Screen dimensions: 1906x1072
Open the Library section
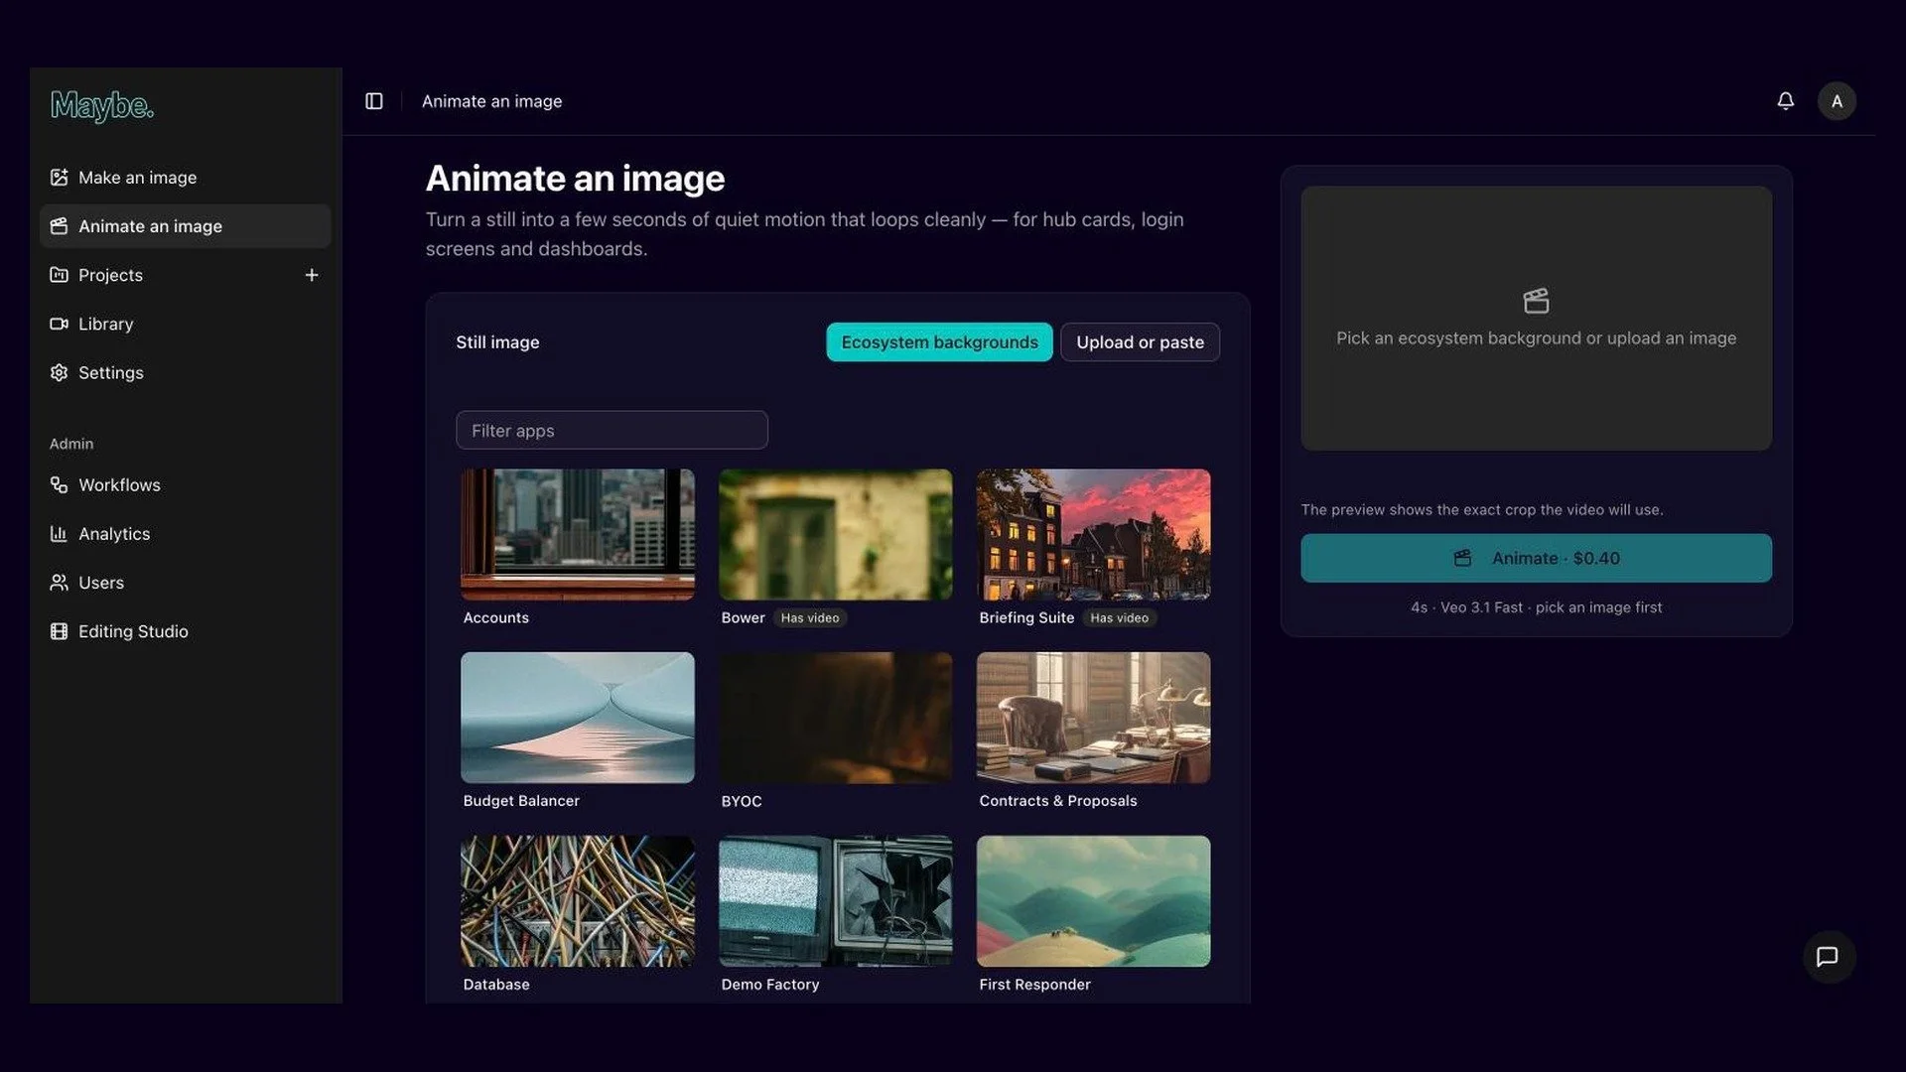point(185,324)
